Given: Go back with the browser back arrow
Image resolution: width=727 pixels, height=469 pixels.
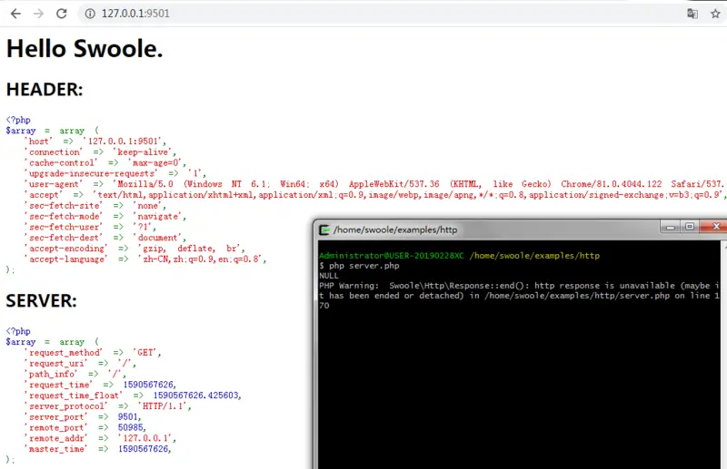Looking at the screenshot, I should pos(15,14).
